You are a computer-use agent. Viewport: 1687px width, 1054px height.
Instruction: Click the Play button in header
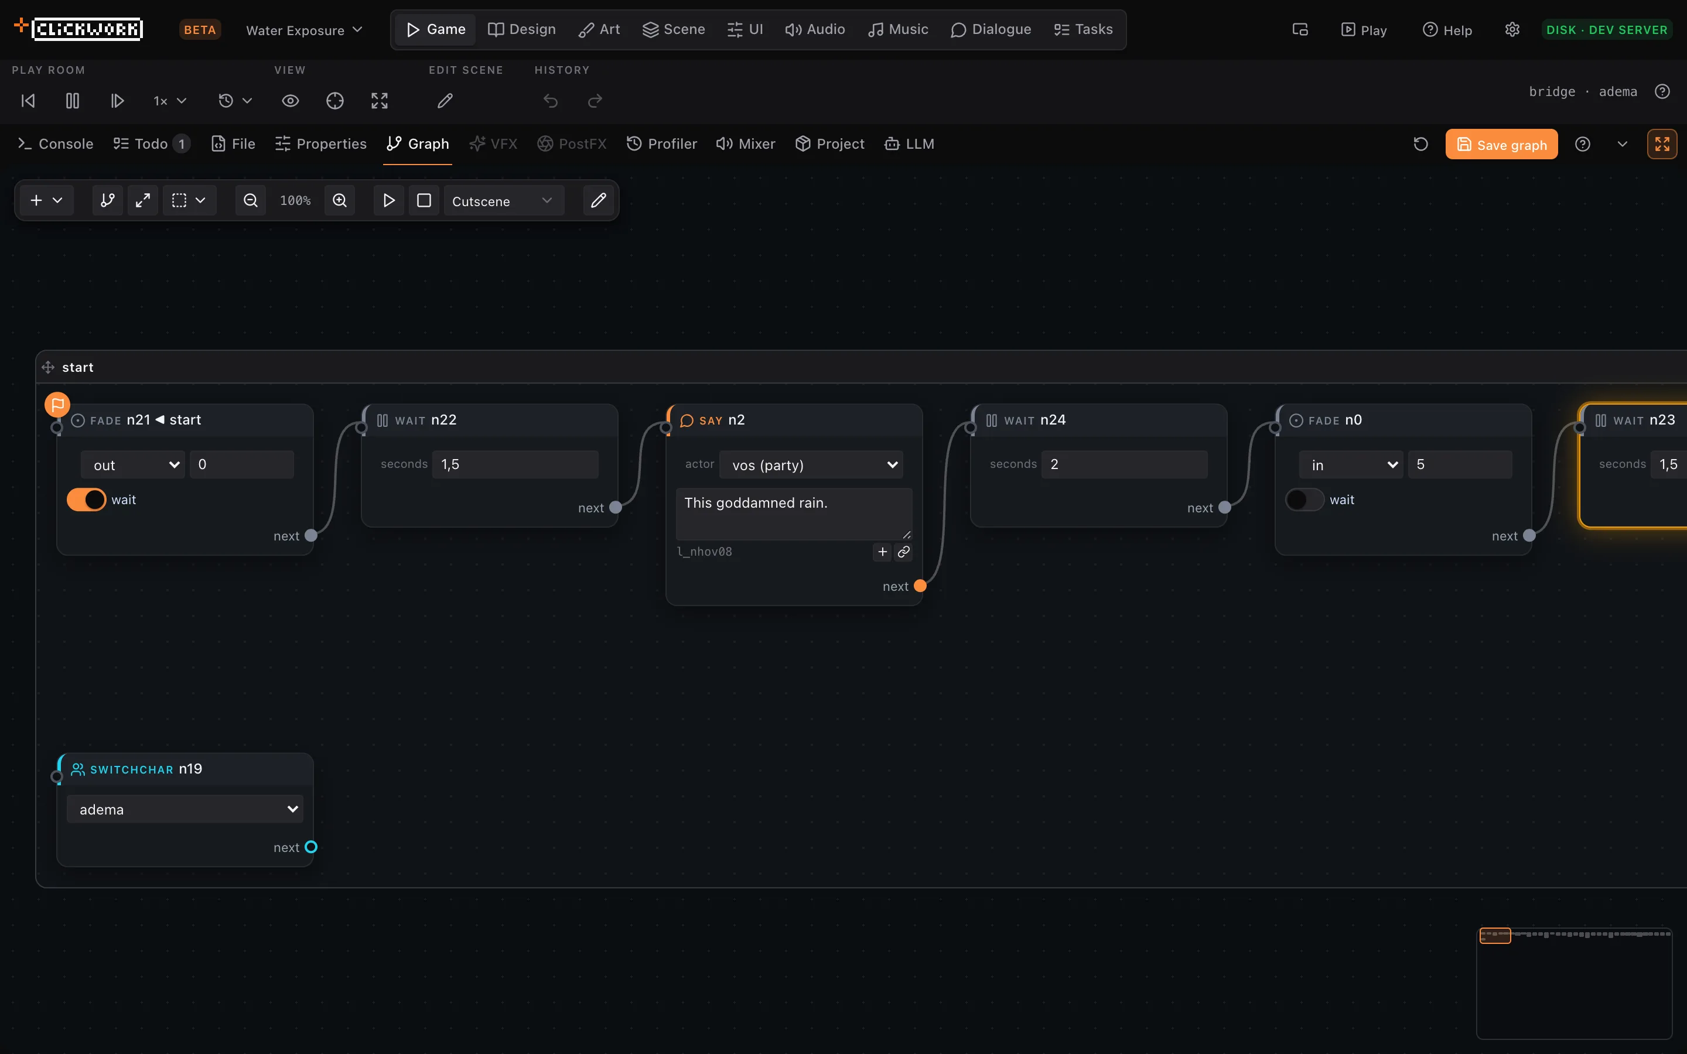(1364, 30)
